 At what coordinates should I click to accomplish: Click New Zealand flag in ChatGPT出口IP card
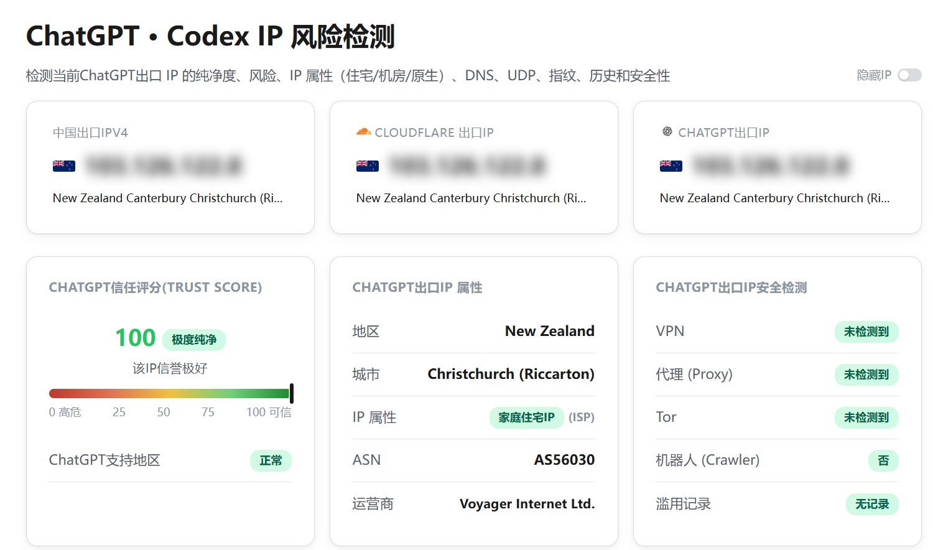point(671,166)
